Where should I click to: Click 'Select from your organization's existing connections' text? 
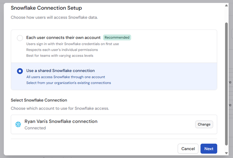click(68, 83)
